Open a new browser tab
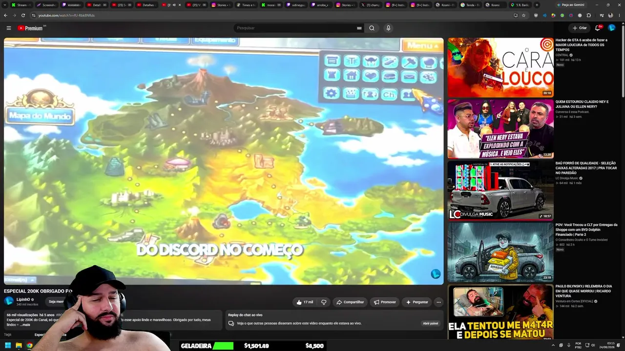The width and height of the screenshot is (625, 351). [537, 5]
